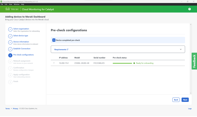Click the Device information checkmark step icon
The image size is (197, 117).
coord(10,43)
